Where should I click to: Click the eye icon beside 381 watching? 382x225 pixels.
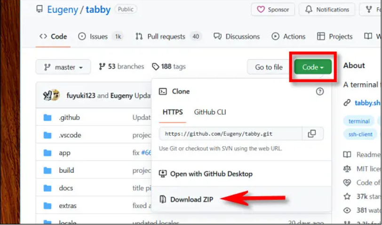pyautogui.click(x=347, y=210)
